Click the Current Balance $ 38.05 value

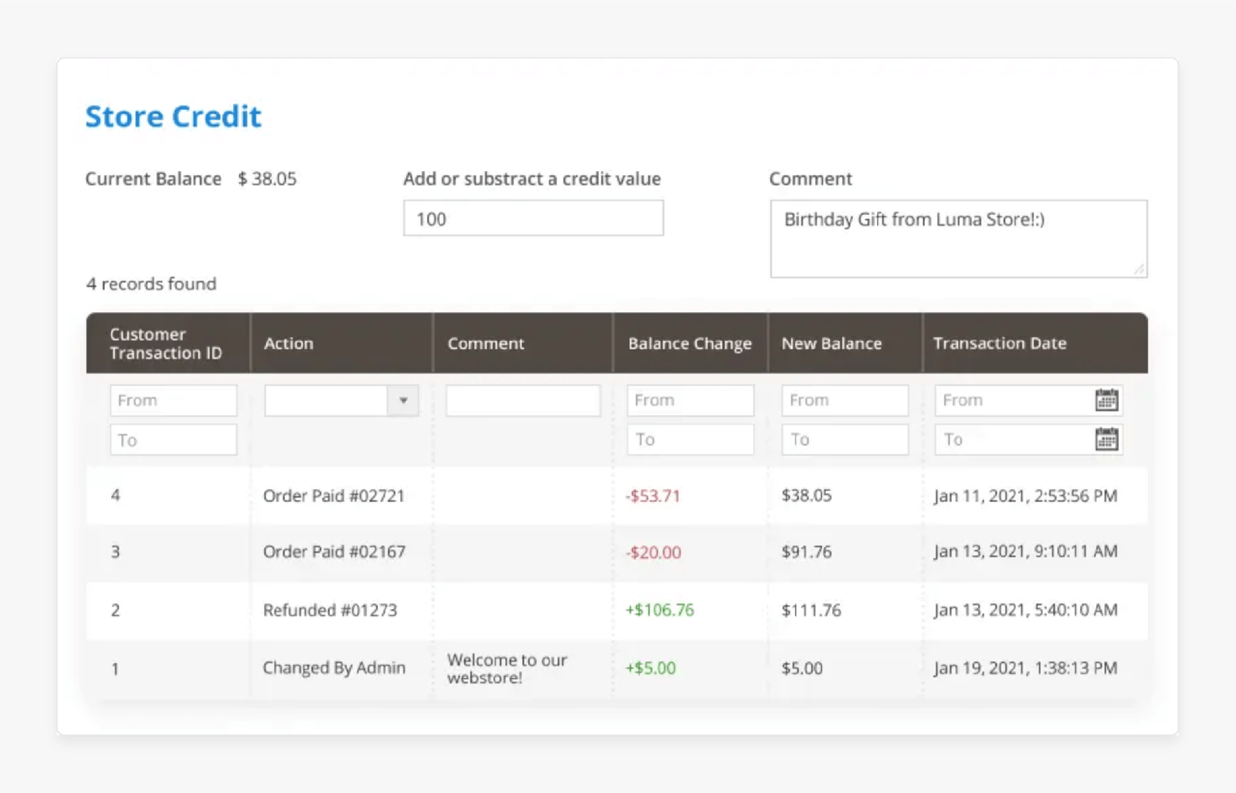[267, 178]
